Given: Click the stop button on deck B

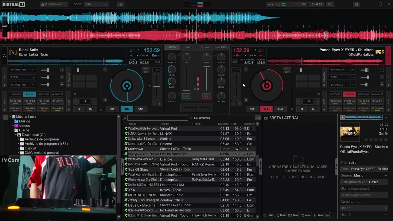Looking at the screenshot, I should pos(246,100).
